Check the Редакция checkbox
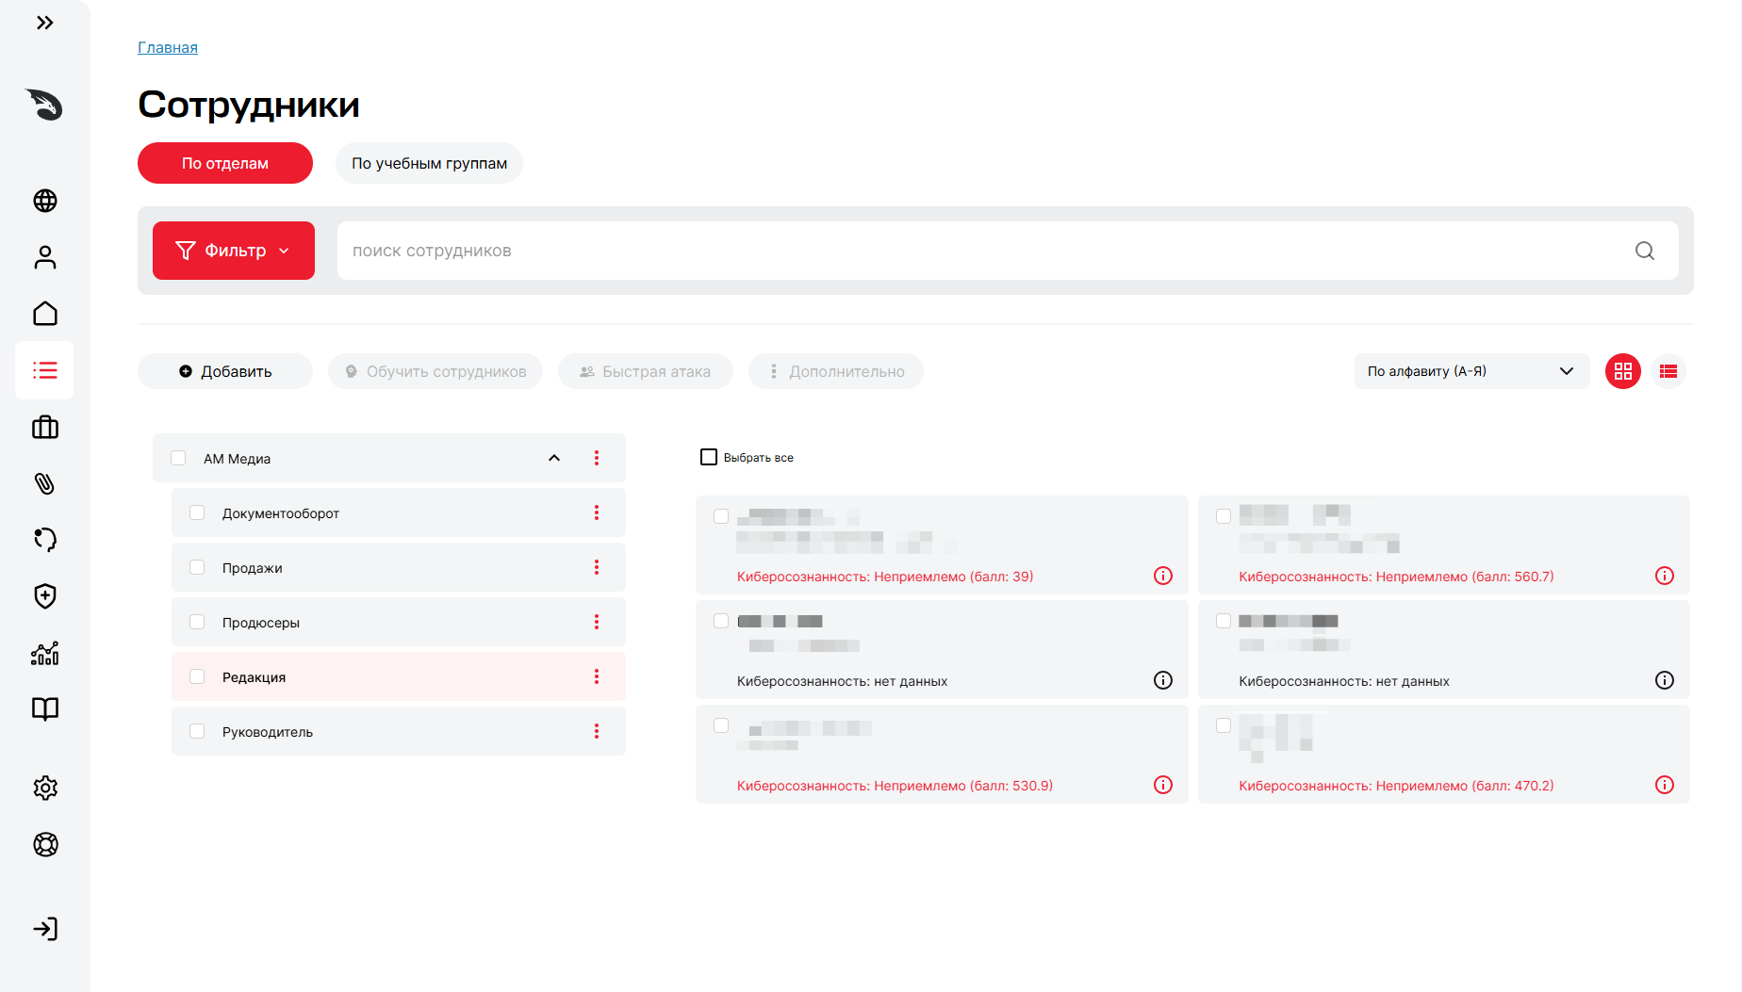The image size is (1742, 992). click(197, 676)
